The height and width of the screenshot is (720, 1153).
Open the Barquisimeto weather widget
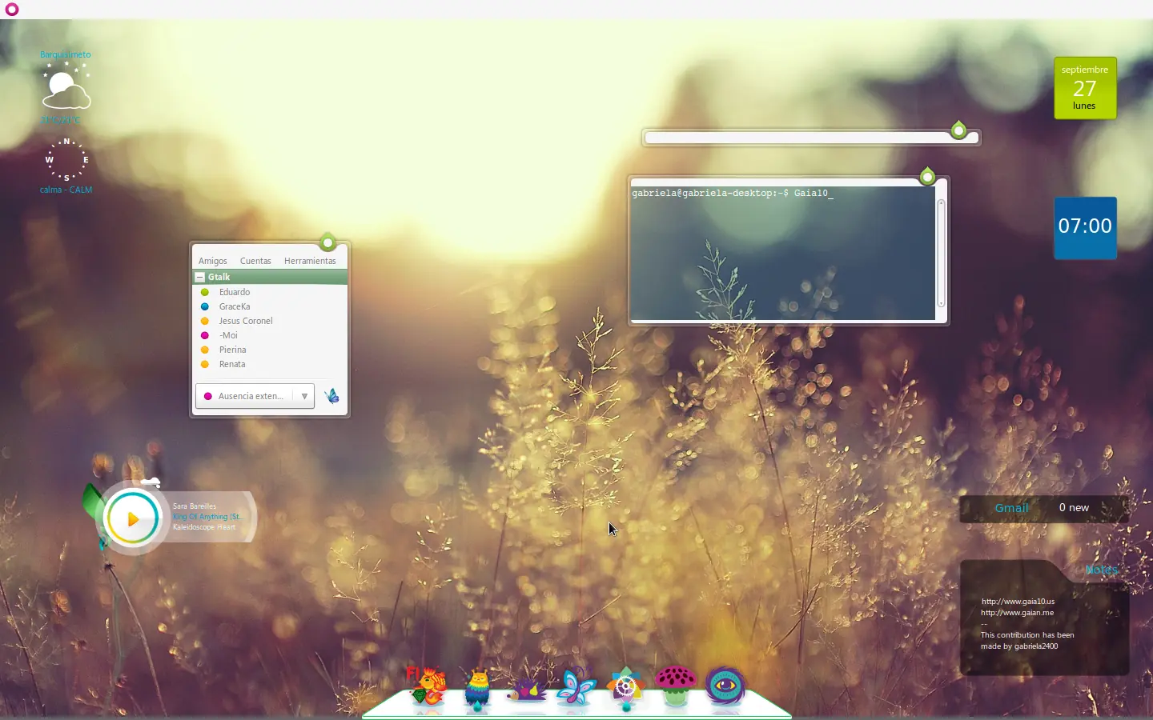[66, 88]
